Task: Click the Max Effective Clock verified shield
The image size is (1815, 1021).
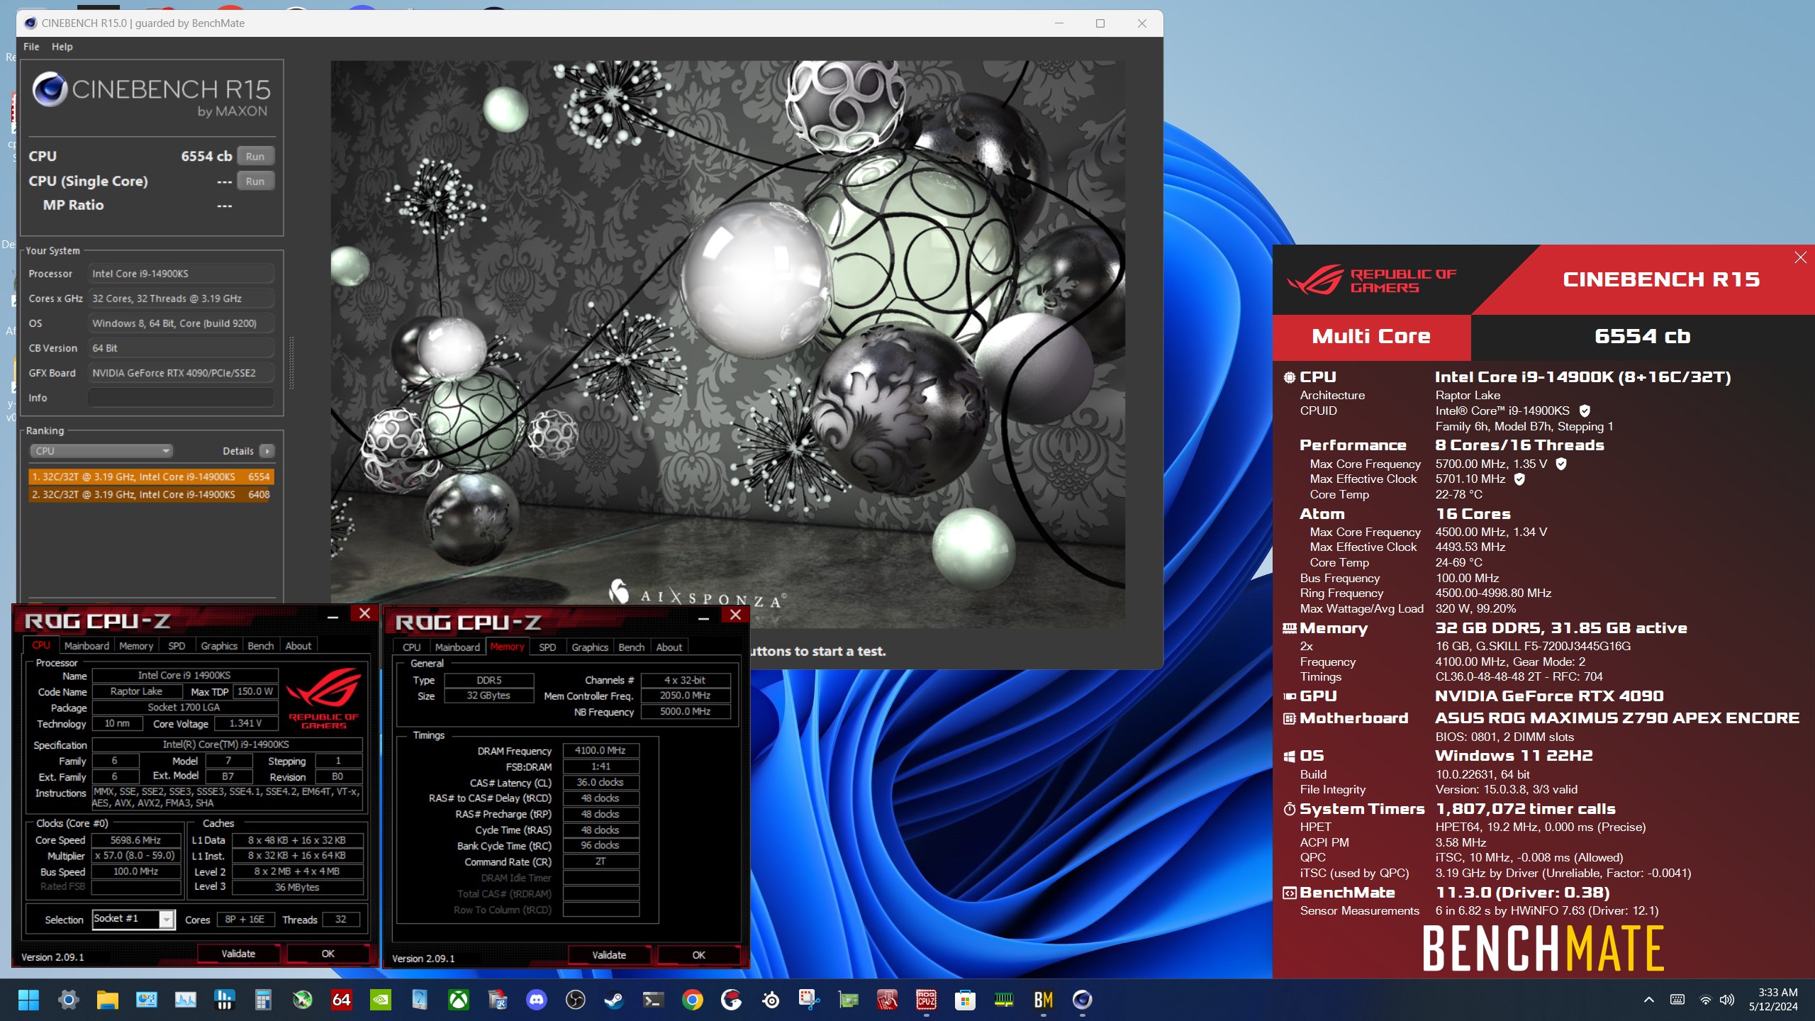Action: [x=1519, y=479]
